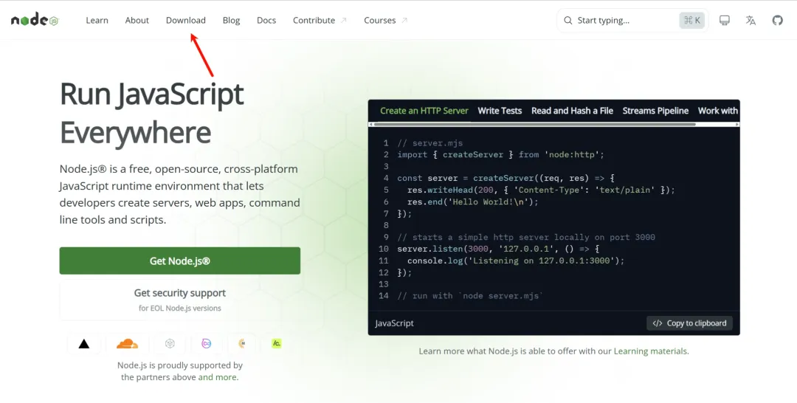
Task: Click the external arrow beside Courses
Action: pyautogui.click(x=404, y=21)
